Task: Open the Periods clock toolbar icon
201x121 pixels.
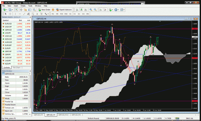Action: pos(116,10)
